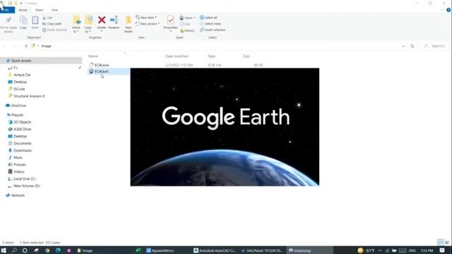Switch to Autodesk AutoCAD taskbar window
The height and width of the screenshot is (254, 452).
[215, 250]
